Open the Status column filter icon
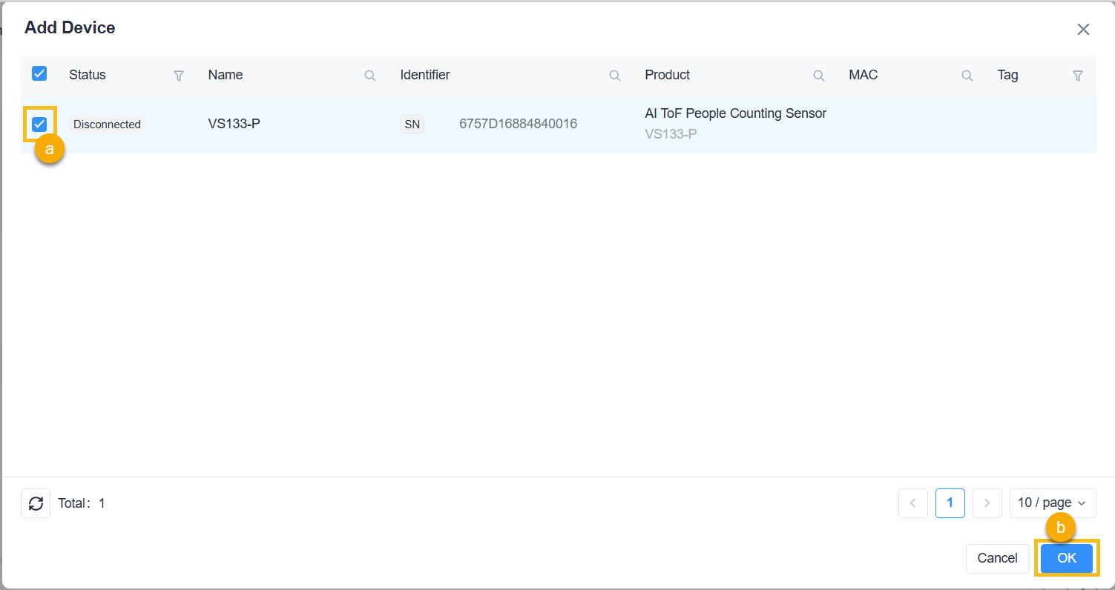Screen dimensions: 1115x590 (x=179, y=76)
